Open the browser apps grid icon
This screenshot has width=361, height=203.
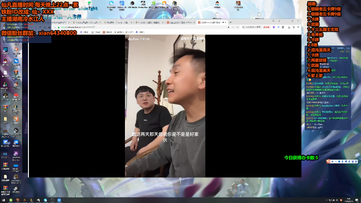(283, 27)
